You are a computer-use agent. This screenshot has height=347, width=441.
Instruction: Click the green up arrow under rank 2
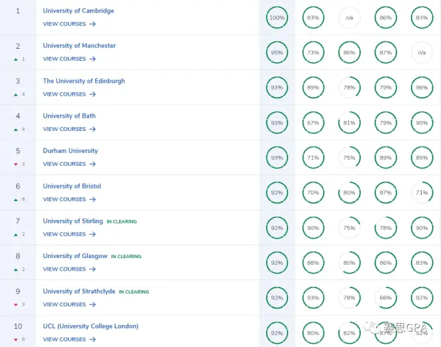(x=15, y=60)
